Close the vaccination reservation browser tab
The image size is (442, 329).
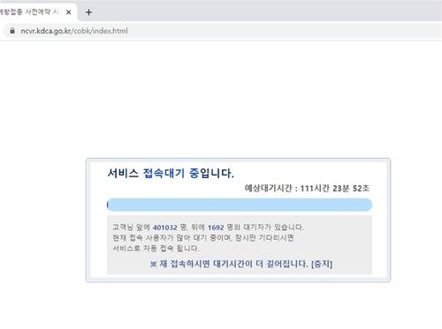click(x=68, y=12)
